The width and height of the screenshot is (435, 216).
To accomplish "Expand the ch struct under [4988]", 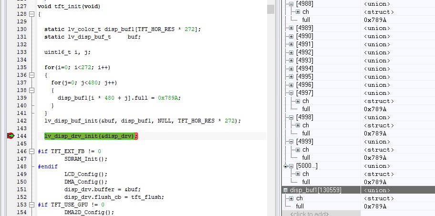I will tap(298, 12).
